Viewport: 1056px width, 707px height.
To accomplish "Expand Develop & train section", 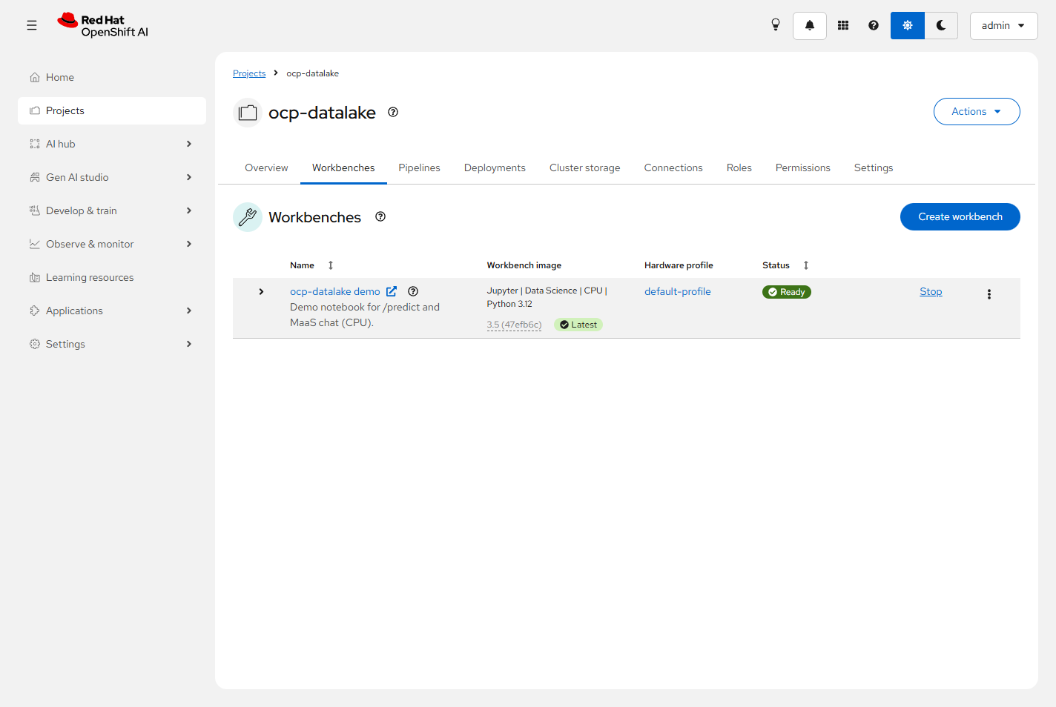I will point(112,210).
